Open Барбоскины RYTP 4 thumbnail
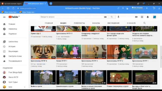The height and width of the screenshot is (91, 162). click(x=43, y=52)
